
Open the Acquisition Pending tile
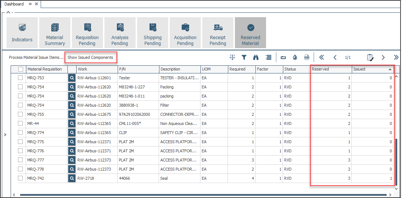185,33
